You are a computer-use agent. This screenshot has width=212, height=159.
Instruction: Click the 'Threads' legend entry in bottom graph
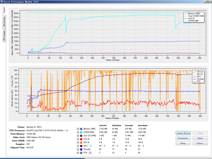coord(200,79)
